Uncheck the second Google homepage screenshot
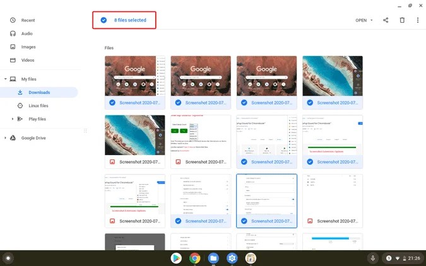 pos(178,103)
